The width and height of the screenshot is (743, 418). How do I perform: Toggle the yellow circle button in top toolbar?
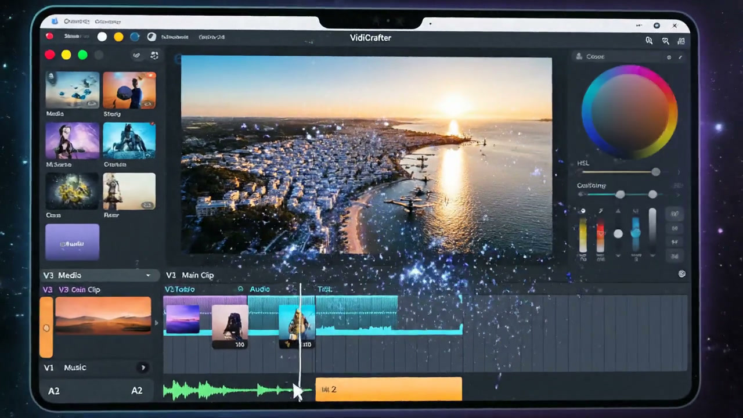118,37
